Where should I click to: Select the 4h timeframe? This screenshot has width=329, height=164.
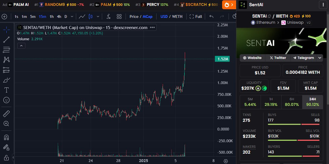click(x=59, y=16)
